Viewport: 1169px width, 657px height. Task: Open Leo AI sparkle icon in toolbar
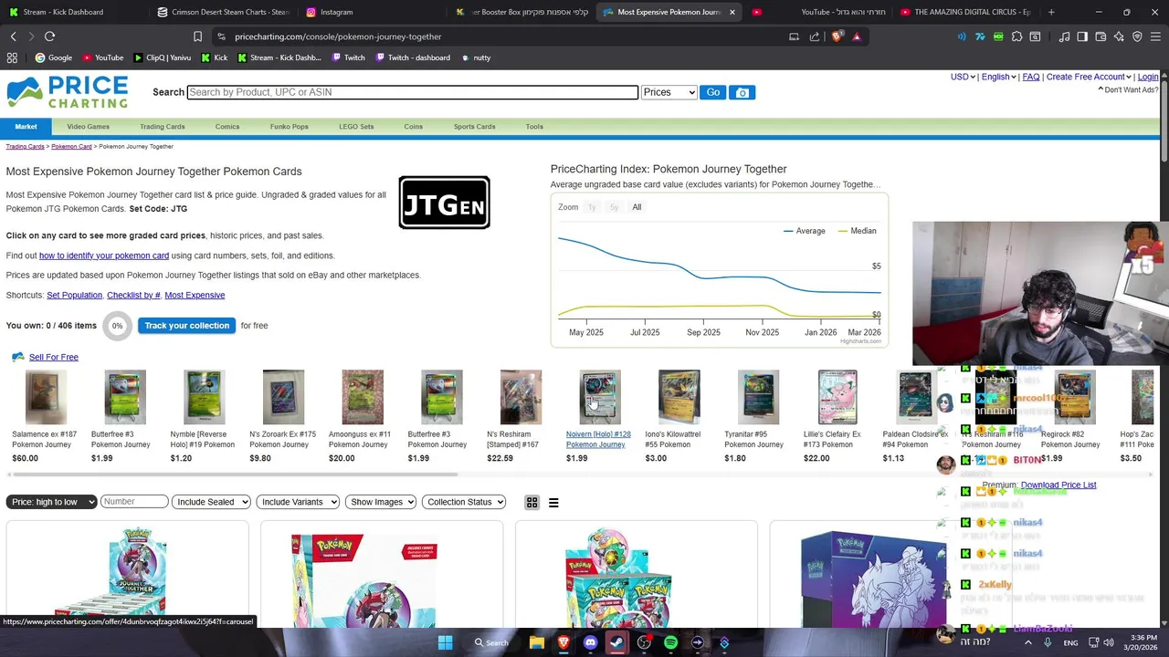1119,36
